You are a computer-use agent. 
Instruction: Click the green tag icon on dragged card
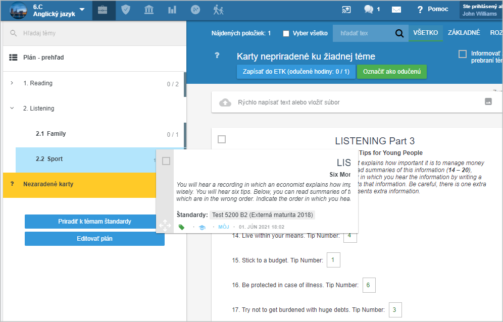point(182,227)
